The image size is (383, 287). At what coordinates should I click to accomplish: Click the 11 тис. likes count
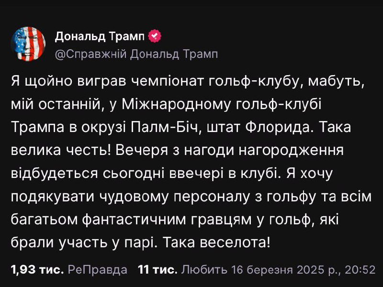coord(158,269)
